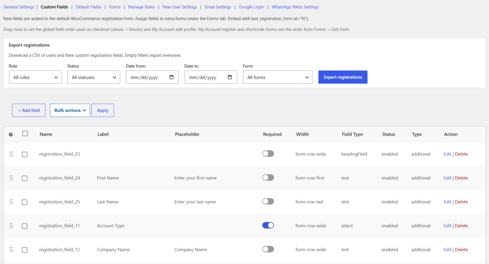Open Google Login tab

[251, 7]
